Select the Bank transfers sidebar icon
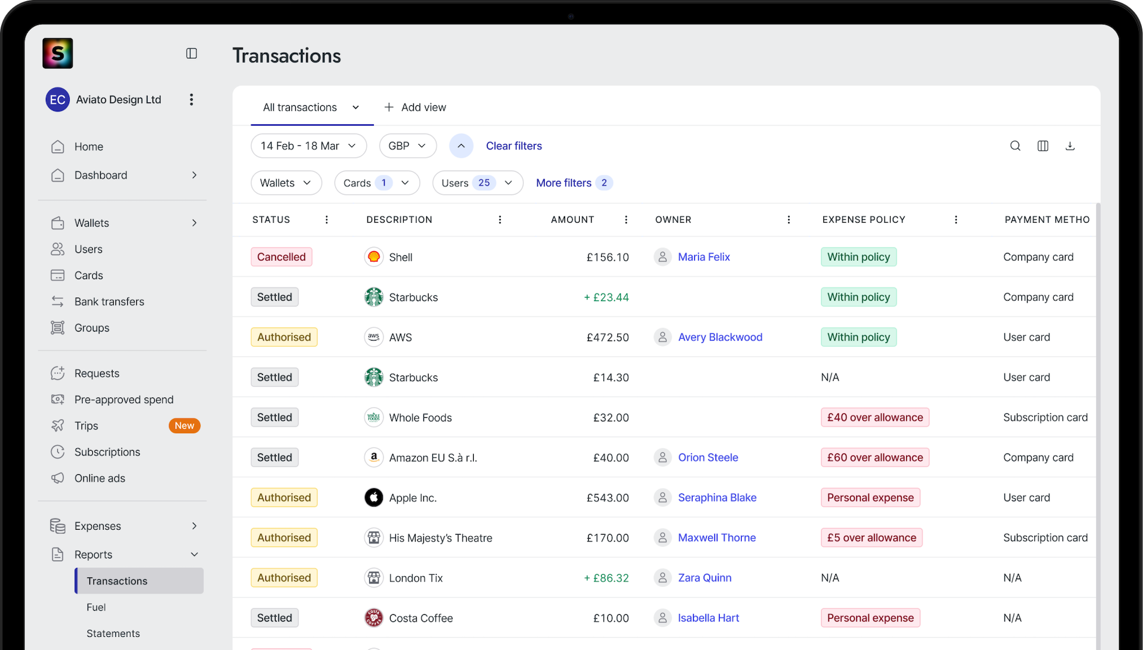The image size is (1143, 650). pos(58,301)
